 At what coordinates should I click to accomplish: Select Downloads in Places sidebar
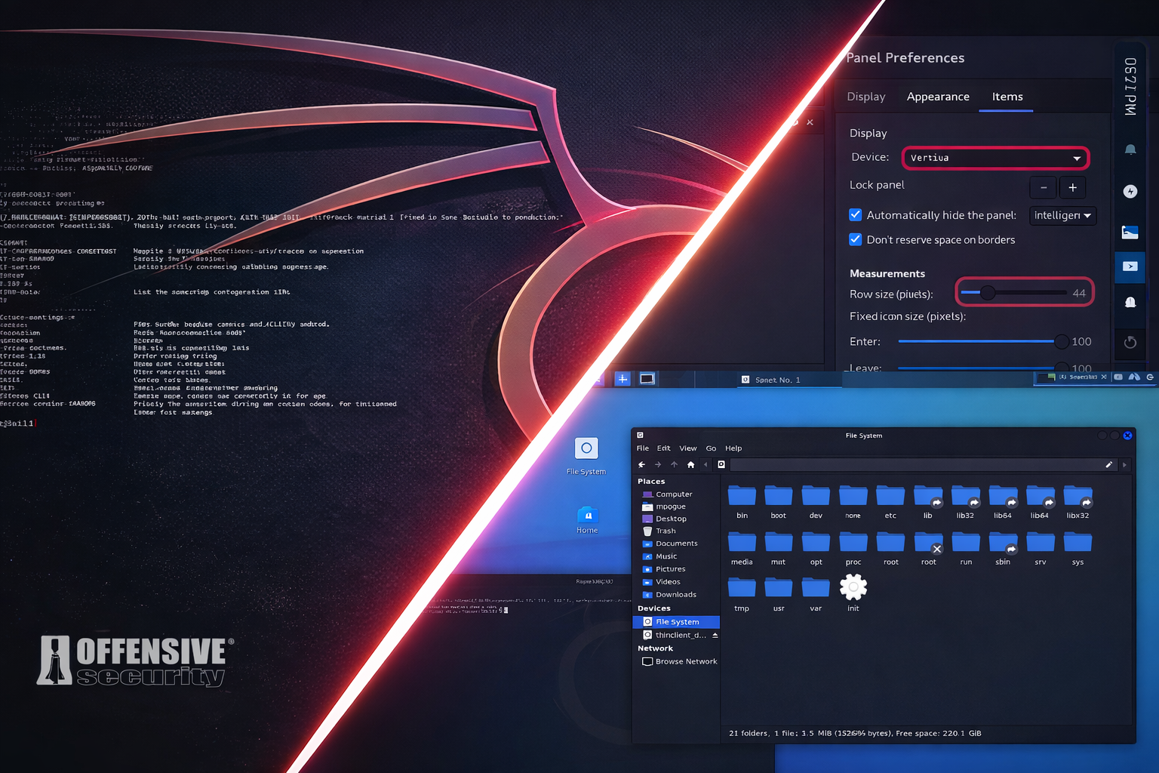click(x=675, y=595)
